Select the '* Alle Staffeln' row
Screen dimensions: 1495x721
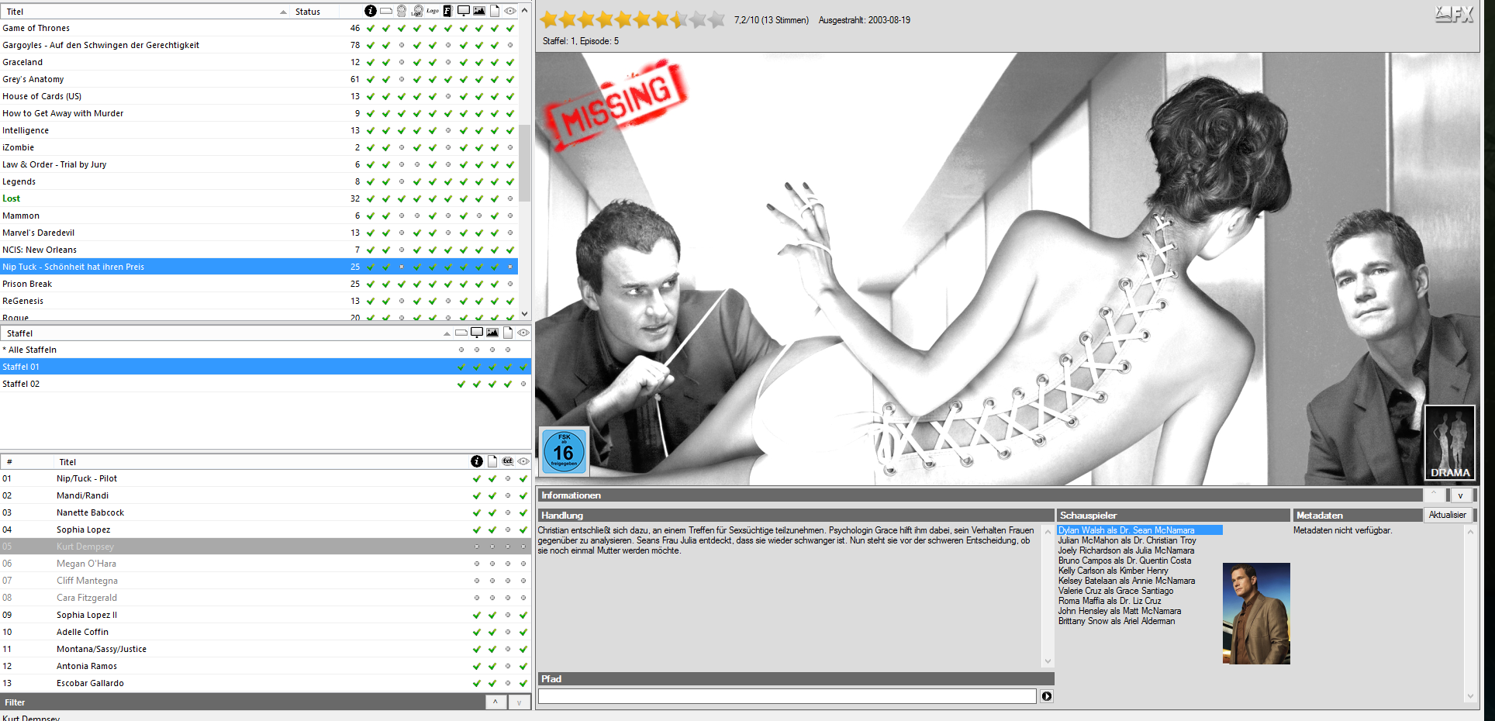265,350
